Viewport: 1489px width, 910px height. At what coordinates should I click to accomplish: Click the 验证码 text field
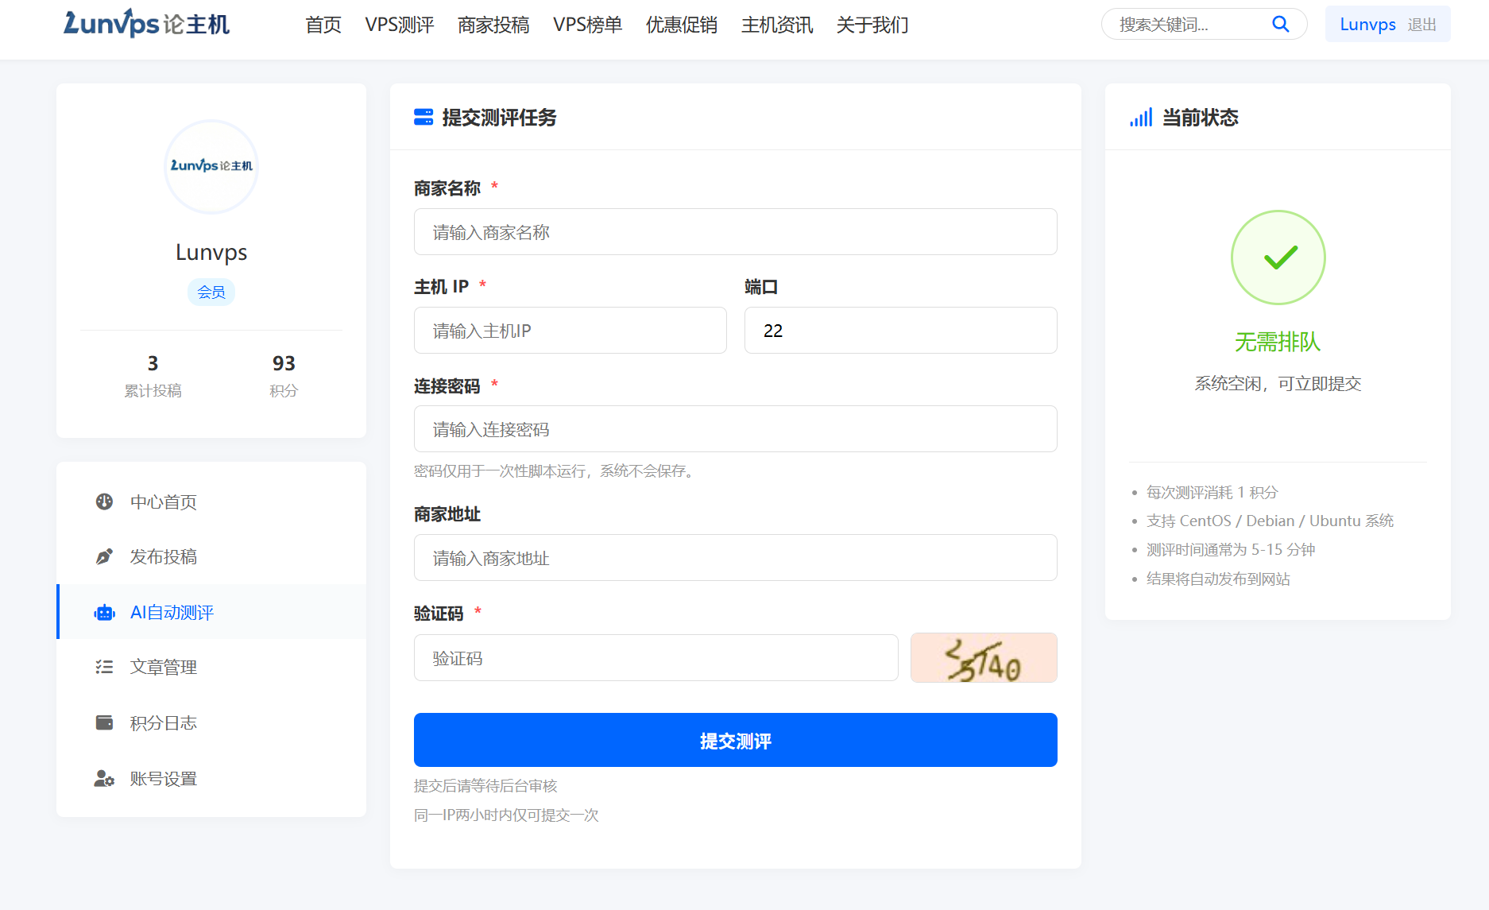click(656, 658)
